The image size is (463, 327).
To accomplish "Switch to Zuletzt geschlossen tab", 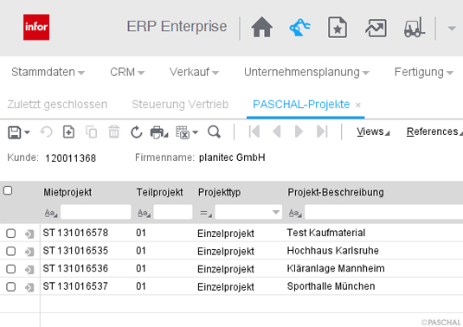I will pyautogui.click(x=57, y=105).
